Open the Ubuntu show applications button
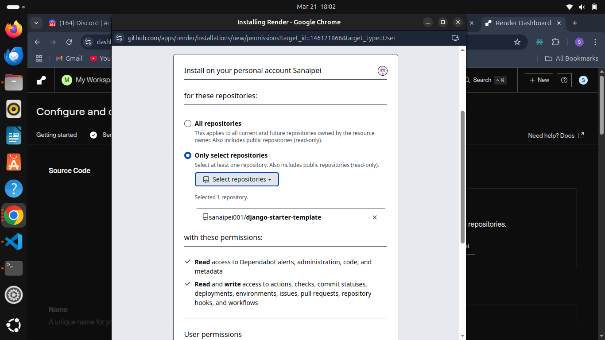The height and width of the screenshot is (340, 605). [x=14, y=326]
